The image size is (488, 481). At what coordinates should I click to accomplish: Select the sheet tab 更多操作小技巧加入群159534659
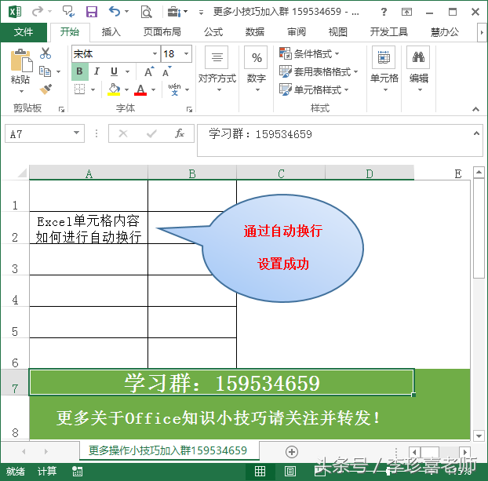[168, 450]
